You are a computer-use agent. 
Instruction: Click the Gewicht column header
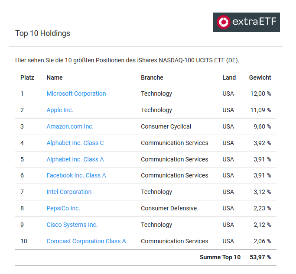[x=260, y=77]
